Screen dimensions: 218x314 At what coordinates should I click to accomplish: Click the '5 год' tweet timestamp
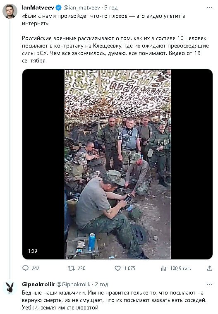click(111, 8)
